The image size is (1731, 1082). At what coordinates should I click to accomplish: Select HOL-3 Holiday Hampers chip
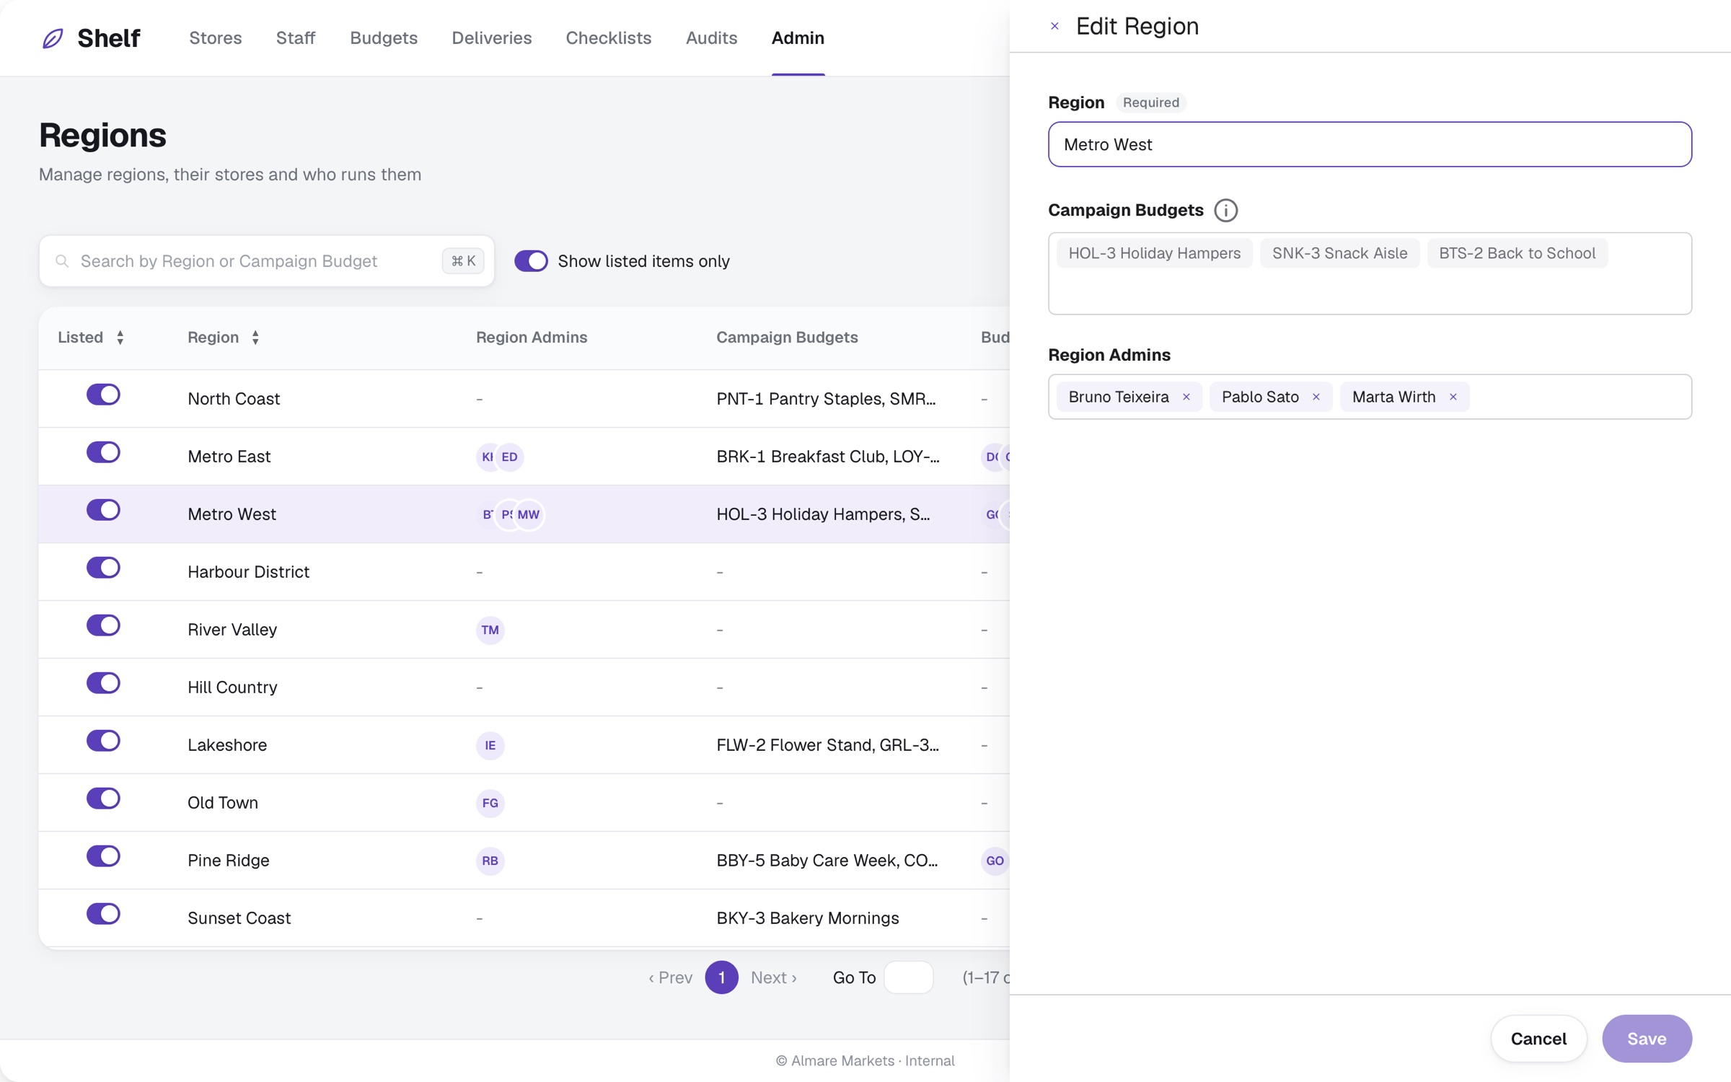[x=1154, y=253]
